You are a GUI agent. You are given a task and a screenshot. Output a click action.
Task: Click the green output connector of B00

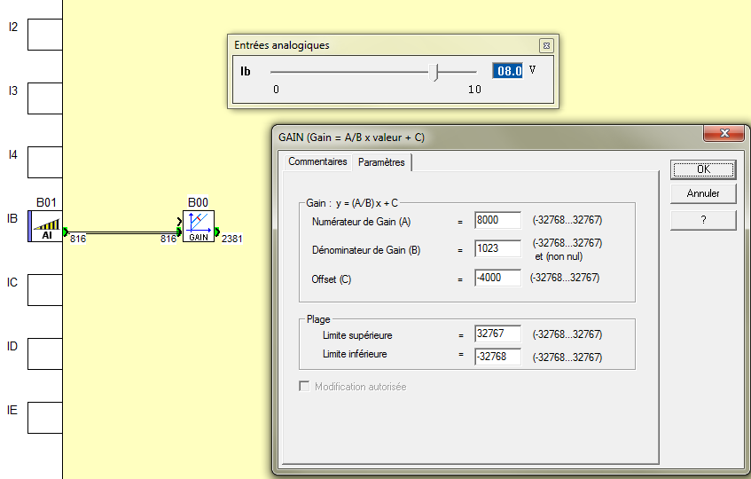pyautogui.click(x=217, y=233)
